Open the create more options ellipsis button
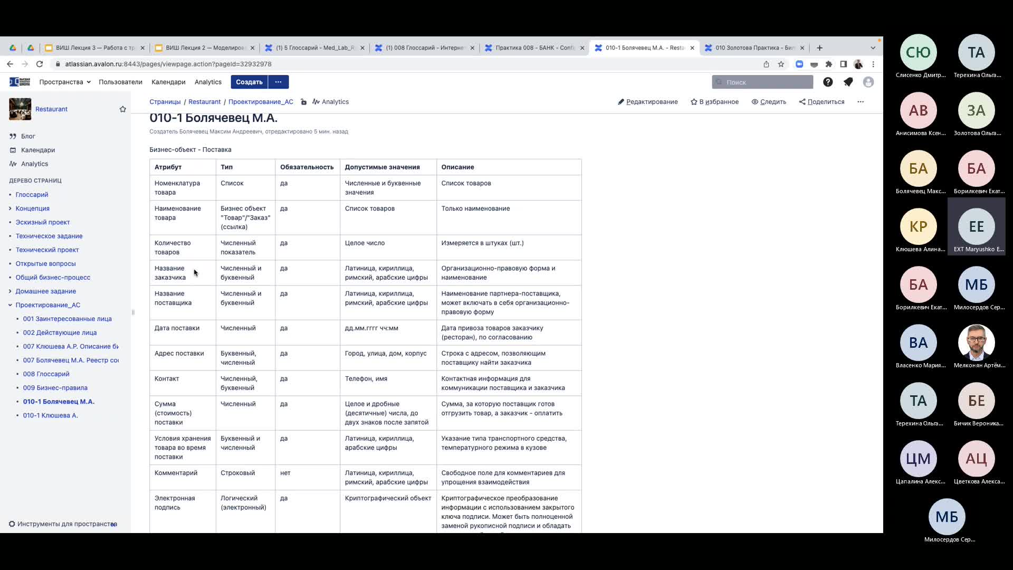 coord(278,82)
